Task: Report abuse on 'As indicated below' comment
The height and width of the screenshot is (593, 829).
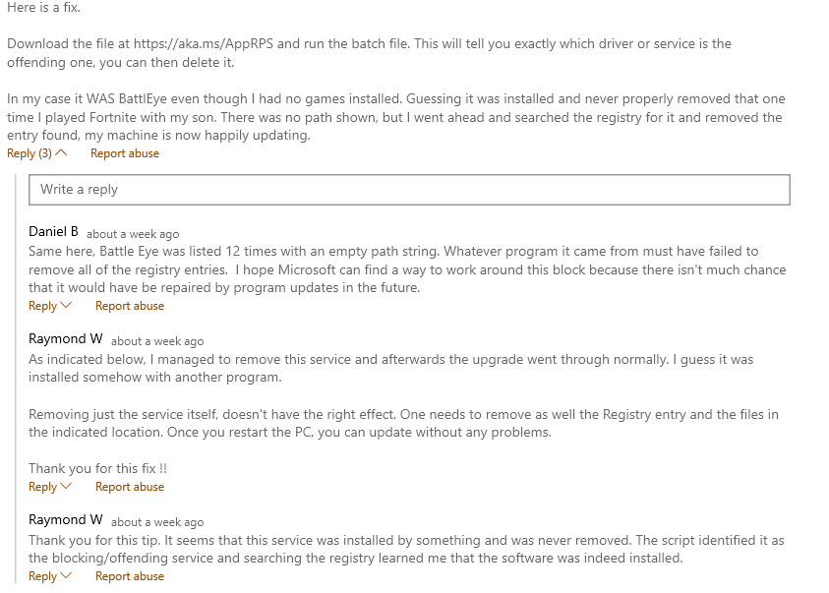Action: point(130,486)
